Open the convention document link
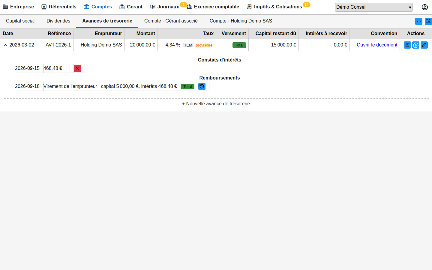The image size is (432, 270). point(377,45)
